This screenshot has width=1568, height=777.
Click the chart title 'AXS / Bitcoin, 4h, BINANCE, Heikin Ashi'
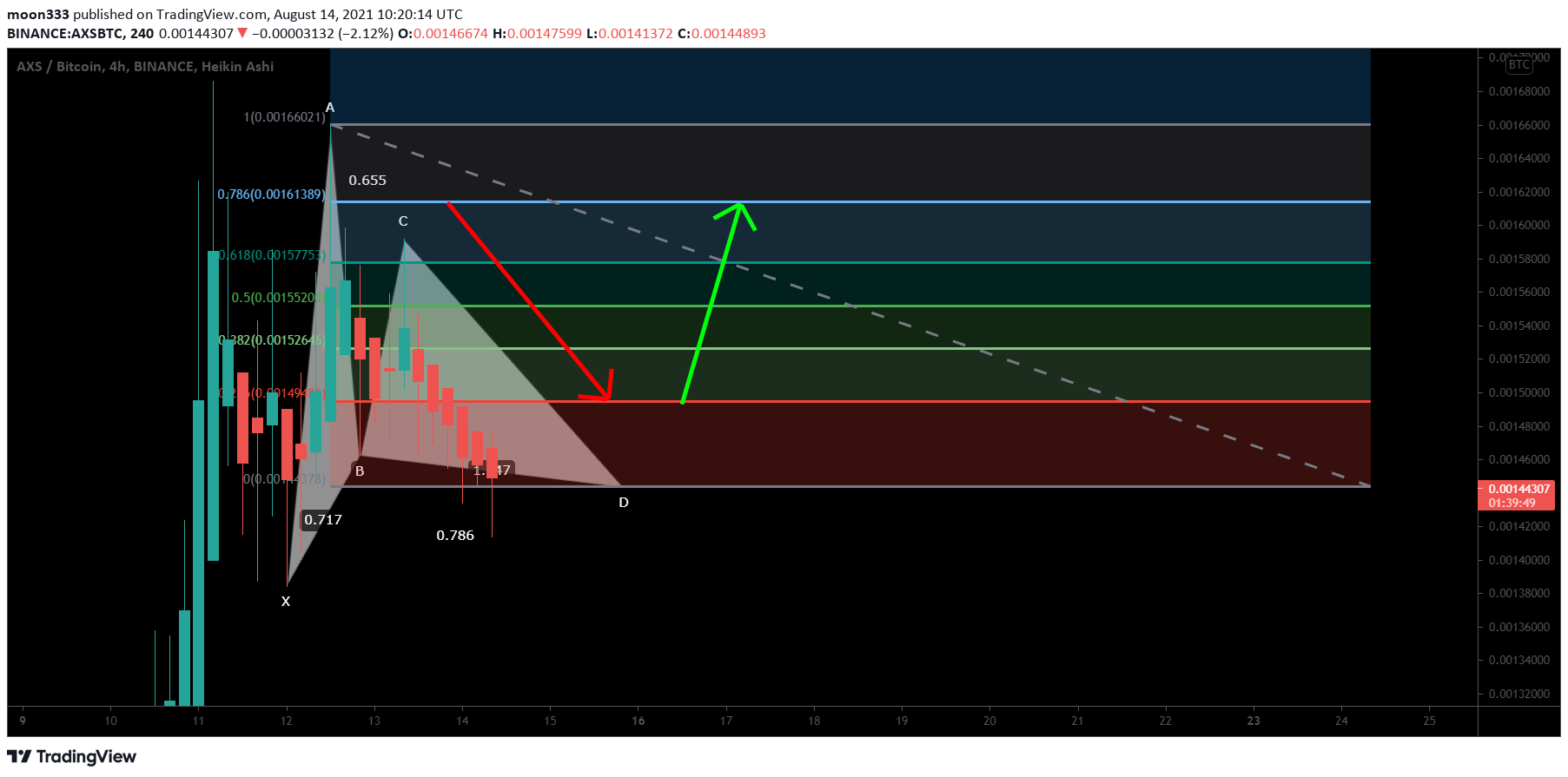[145, 66]
